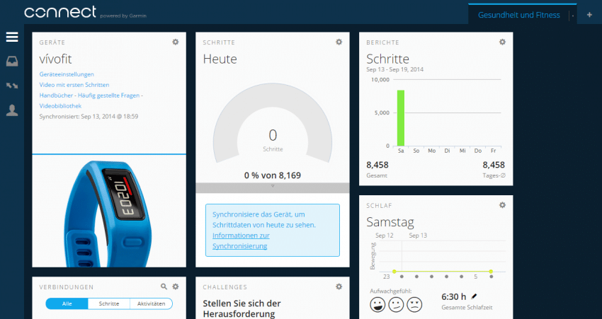Open dropdown beside Gesundheit und Fitness tab
Viewport: 602px width, 319px height.
point(572,16)
